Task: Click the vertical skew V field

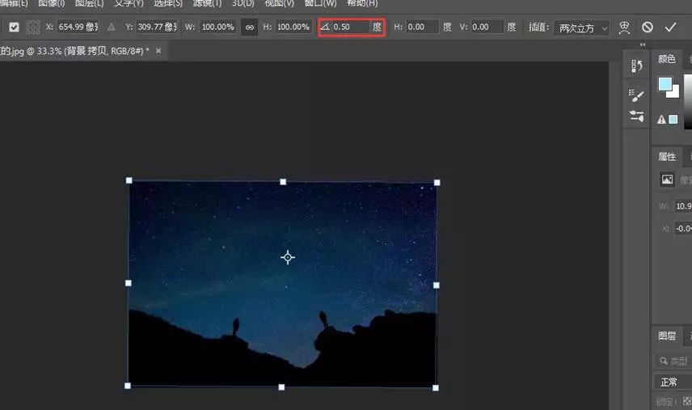Action: (487, 27)
